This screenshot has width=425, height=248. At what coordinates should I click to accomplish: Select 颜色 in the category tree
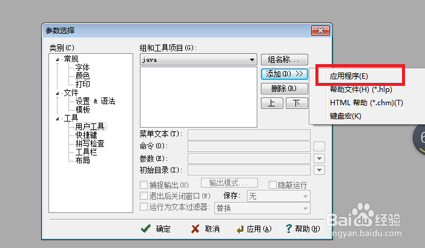pyautogui.click(x=82, y=76)
